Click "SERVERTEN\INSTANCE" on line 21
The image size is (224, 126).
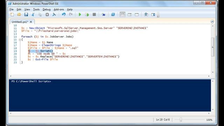[x=102, y=57]
